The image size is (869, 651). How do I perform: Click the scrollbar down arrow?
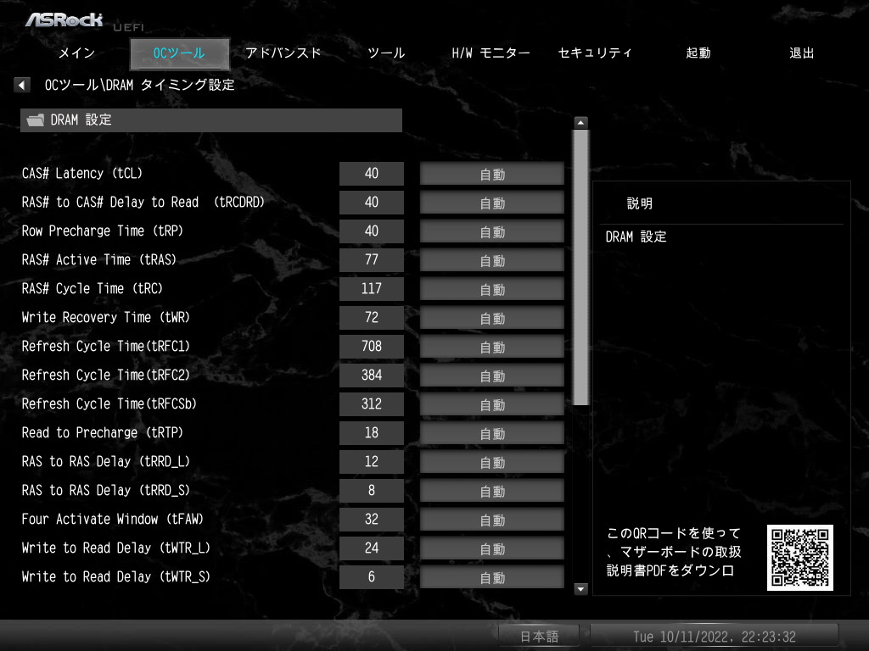point(580,589)
